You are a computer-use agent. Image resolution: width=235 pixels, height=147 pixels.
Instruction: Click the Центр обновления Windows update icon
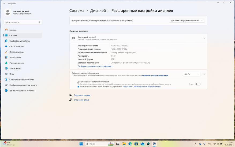(6, 91)
